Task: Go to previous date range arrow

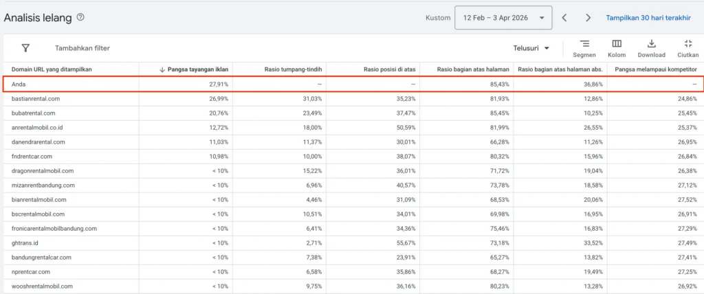Action: [x=564, y=18]
